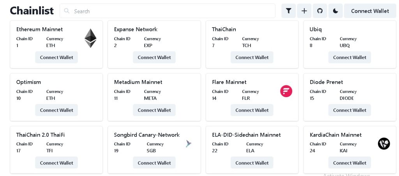Connect wallet to Ethereum Mainnet
399x176 pixels.
56,58
